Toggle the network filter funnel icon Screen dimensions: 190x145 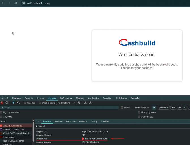point(14,103)
